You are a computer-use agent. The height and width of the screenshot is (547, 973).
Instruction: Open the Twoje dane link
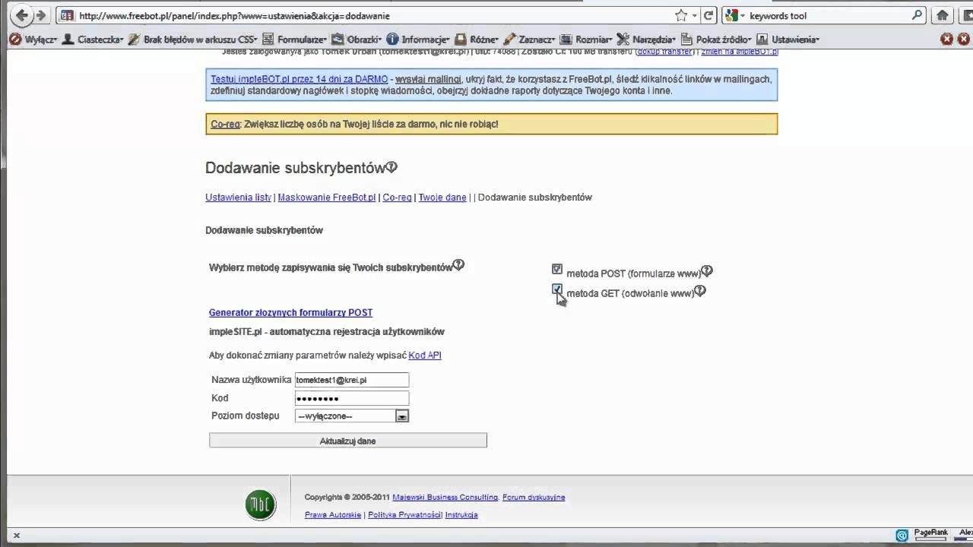(442, 198)
